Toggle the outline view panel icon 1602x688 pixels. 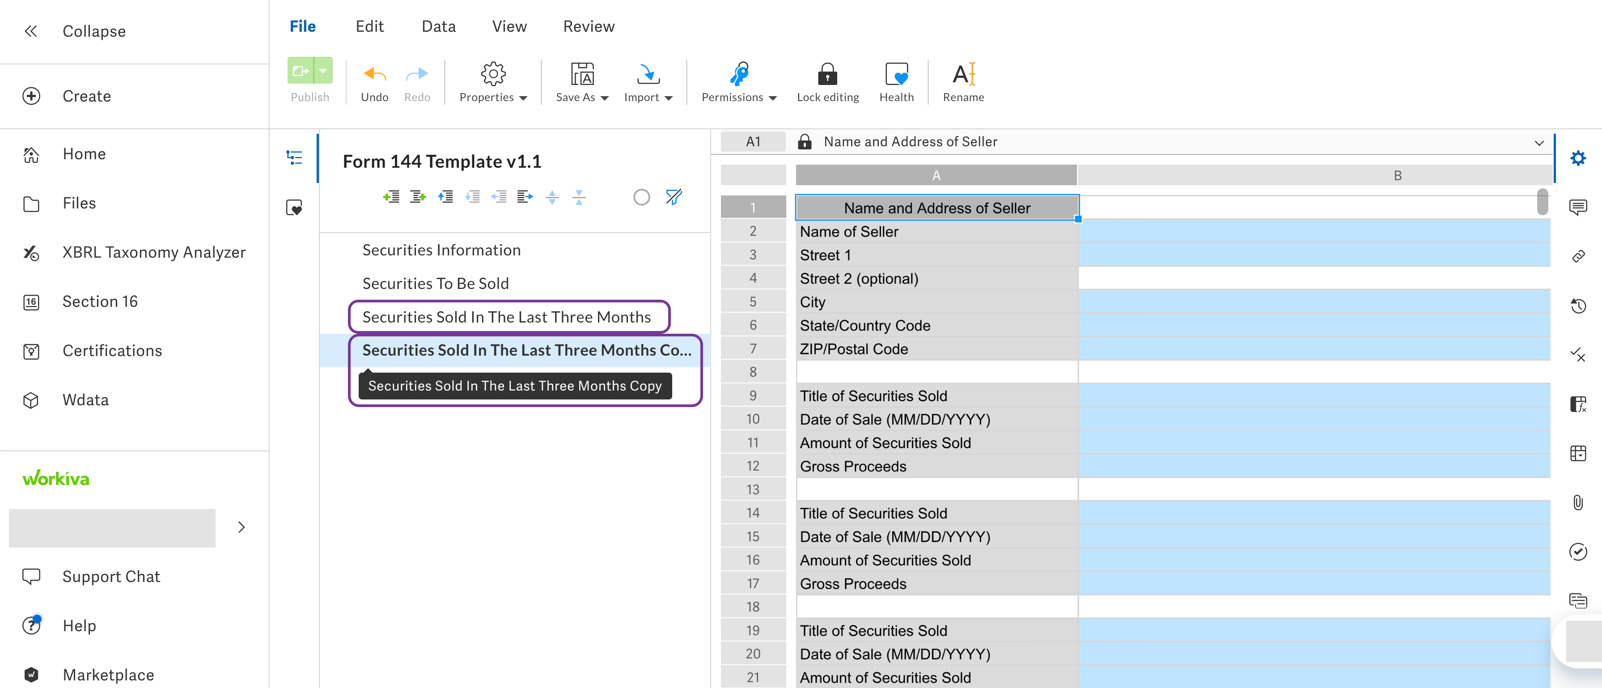coord(294,157)
